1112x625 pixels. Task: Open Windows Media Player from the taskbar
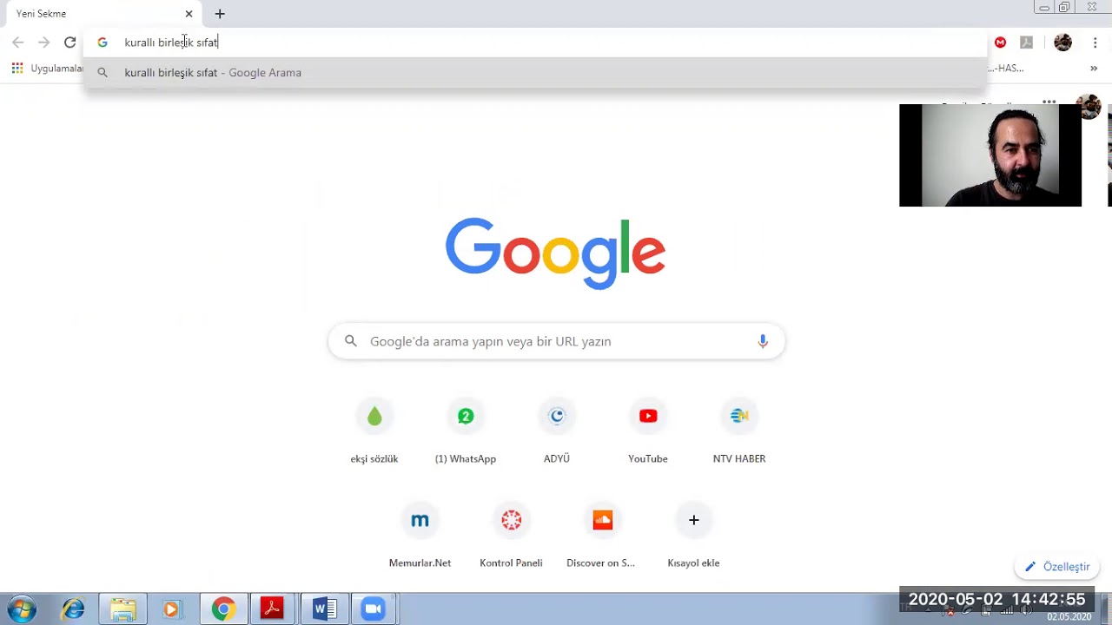[x=172, y=609]
